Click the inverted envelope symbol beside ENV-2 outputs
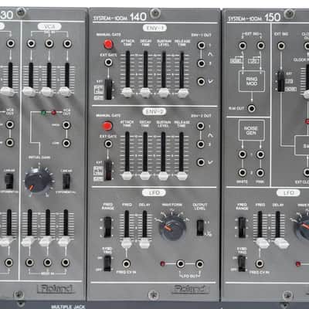Image resolution: width=309 pixels, height=309 pixels. pos(210,162)
